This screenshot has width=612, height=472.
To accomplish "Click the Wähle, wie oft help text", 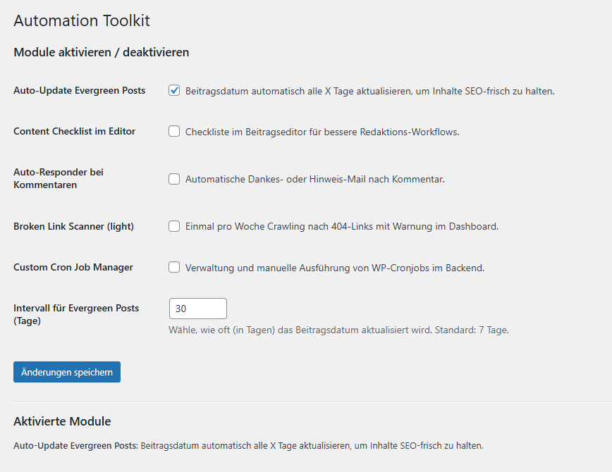I will point(338,330).
